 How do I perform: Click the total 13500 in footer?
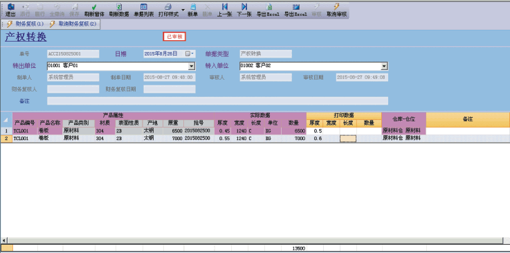[x=298, y=248]
